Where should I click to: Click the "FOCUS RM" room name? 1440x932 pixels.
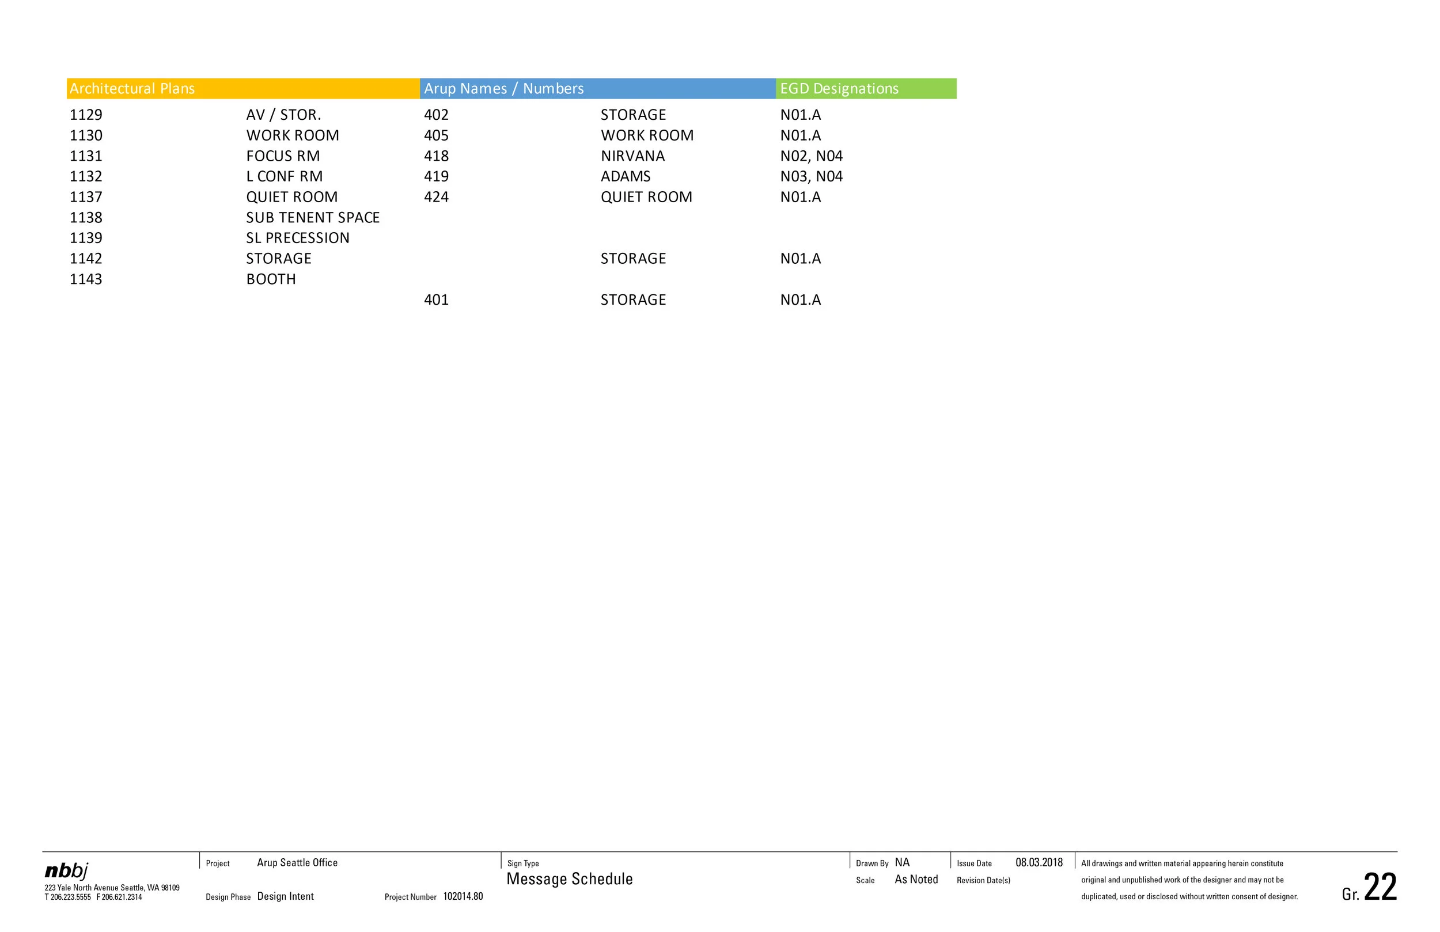point(283,156)
